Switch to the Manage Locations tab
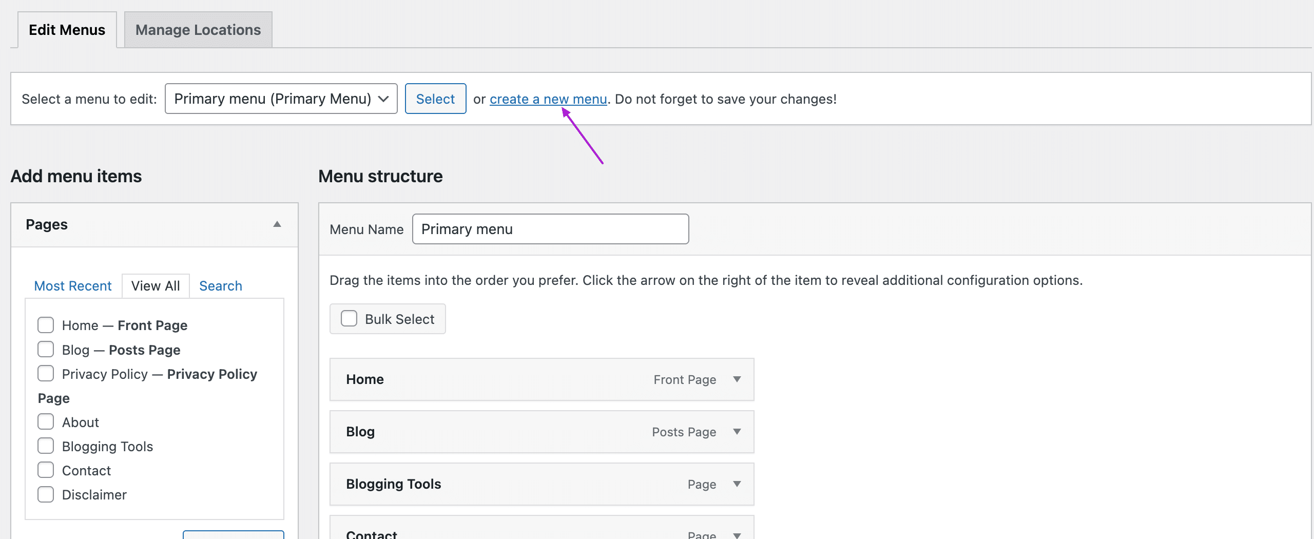1314x539 pixels. 198,29
